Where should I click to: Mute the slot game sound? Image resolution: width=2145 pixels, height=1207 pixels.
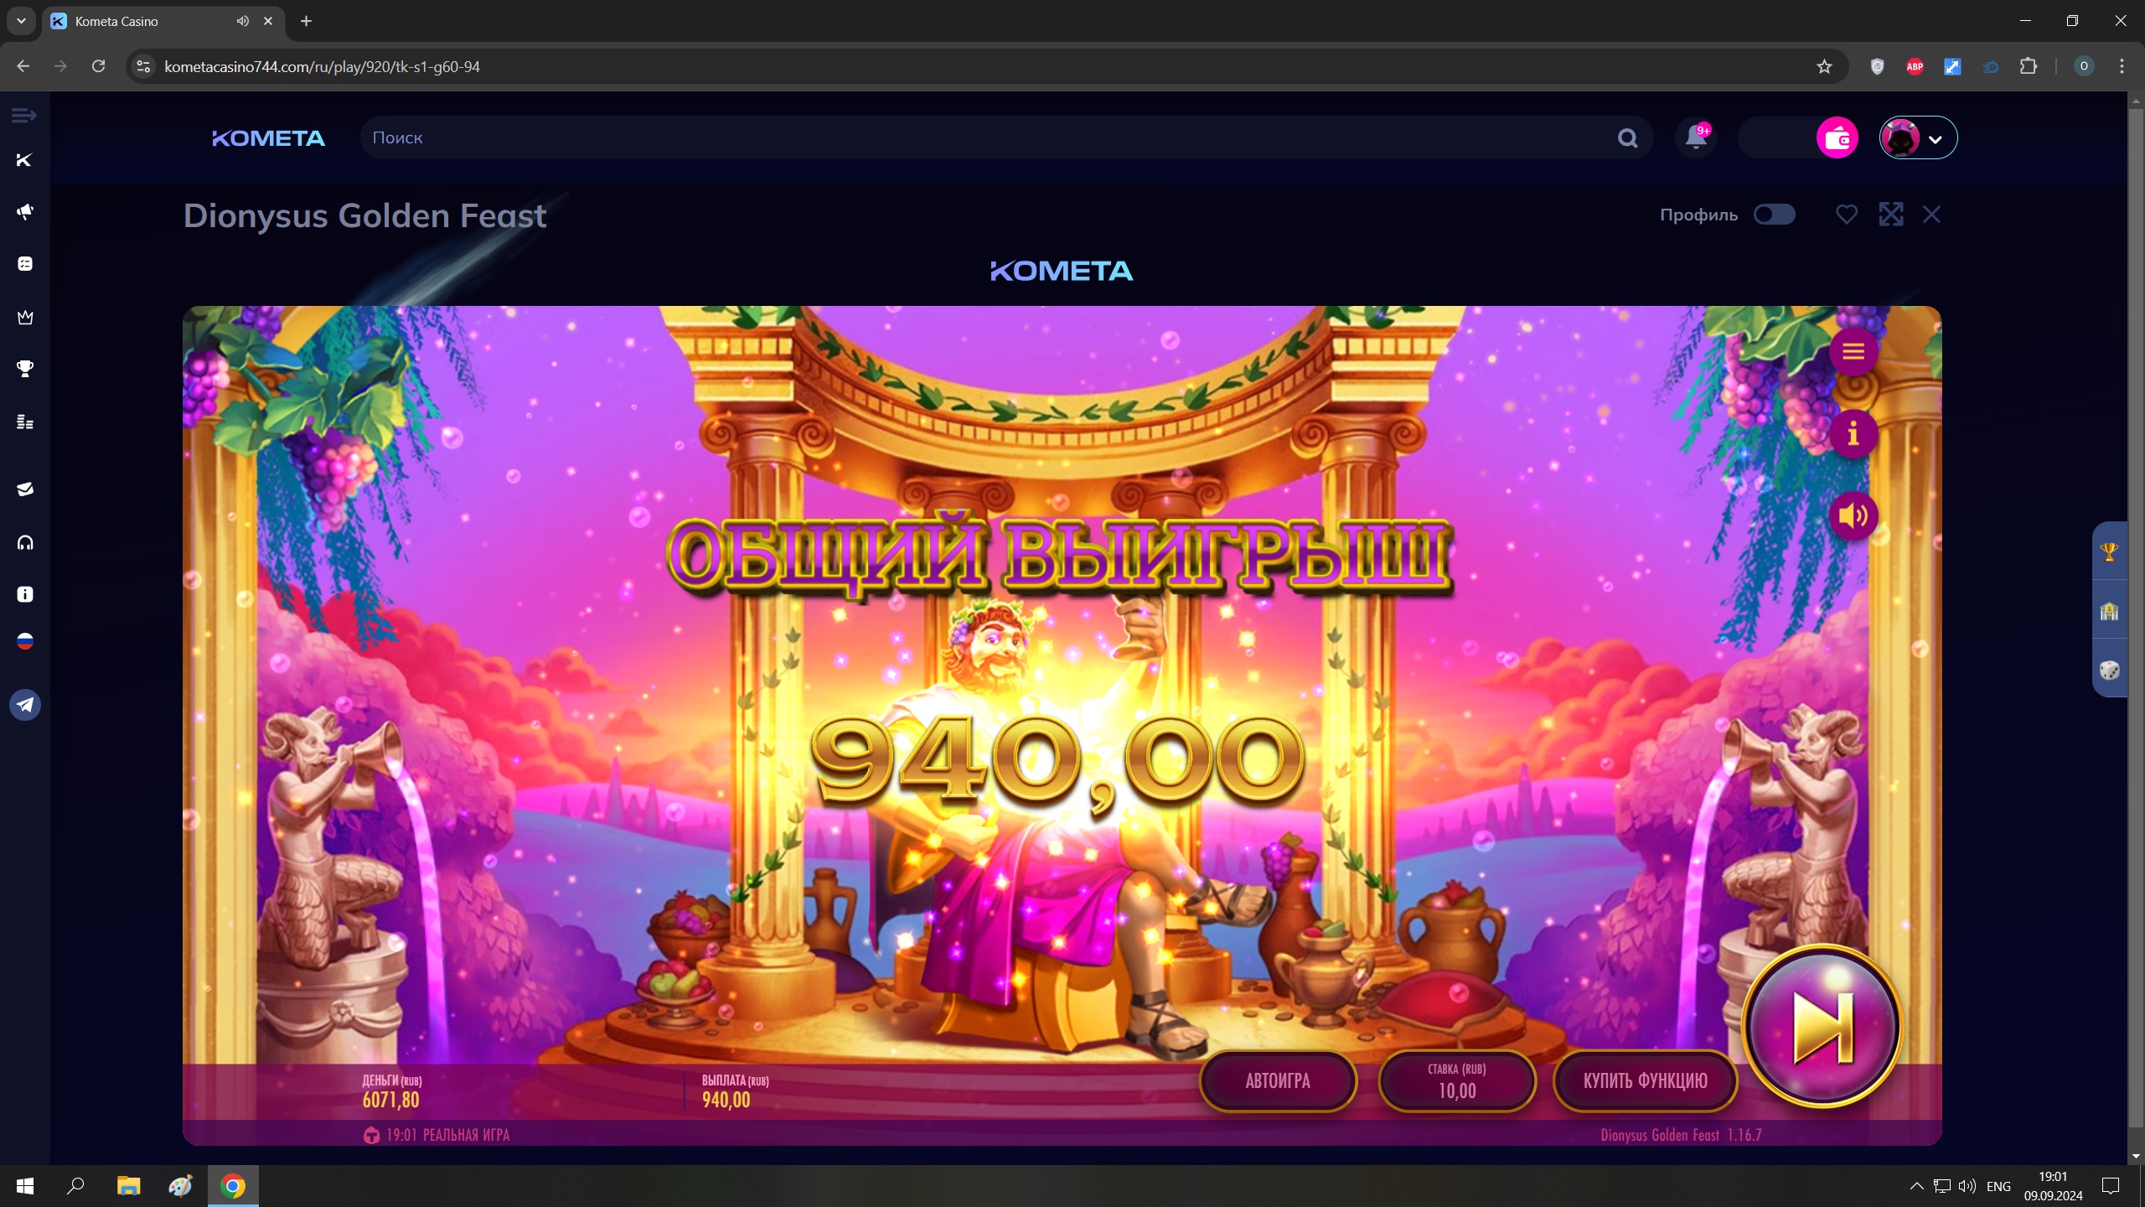click(1853, 515)
